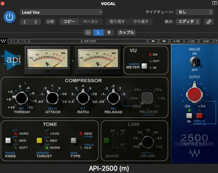The height and width of the screenshot is (173, 218).
Task: Click the Load preset button
Action: (191, 41)
